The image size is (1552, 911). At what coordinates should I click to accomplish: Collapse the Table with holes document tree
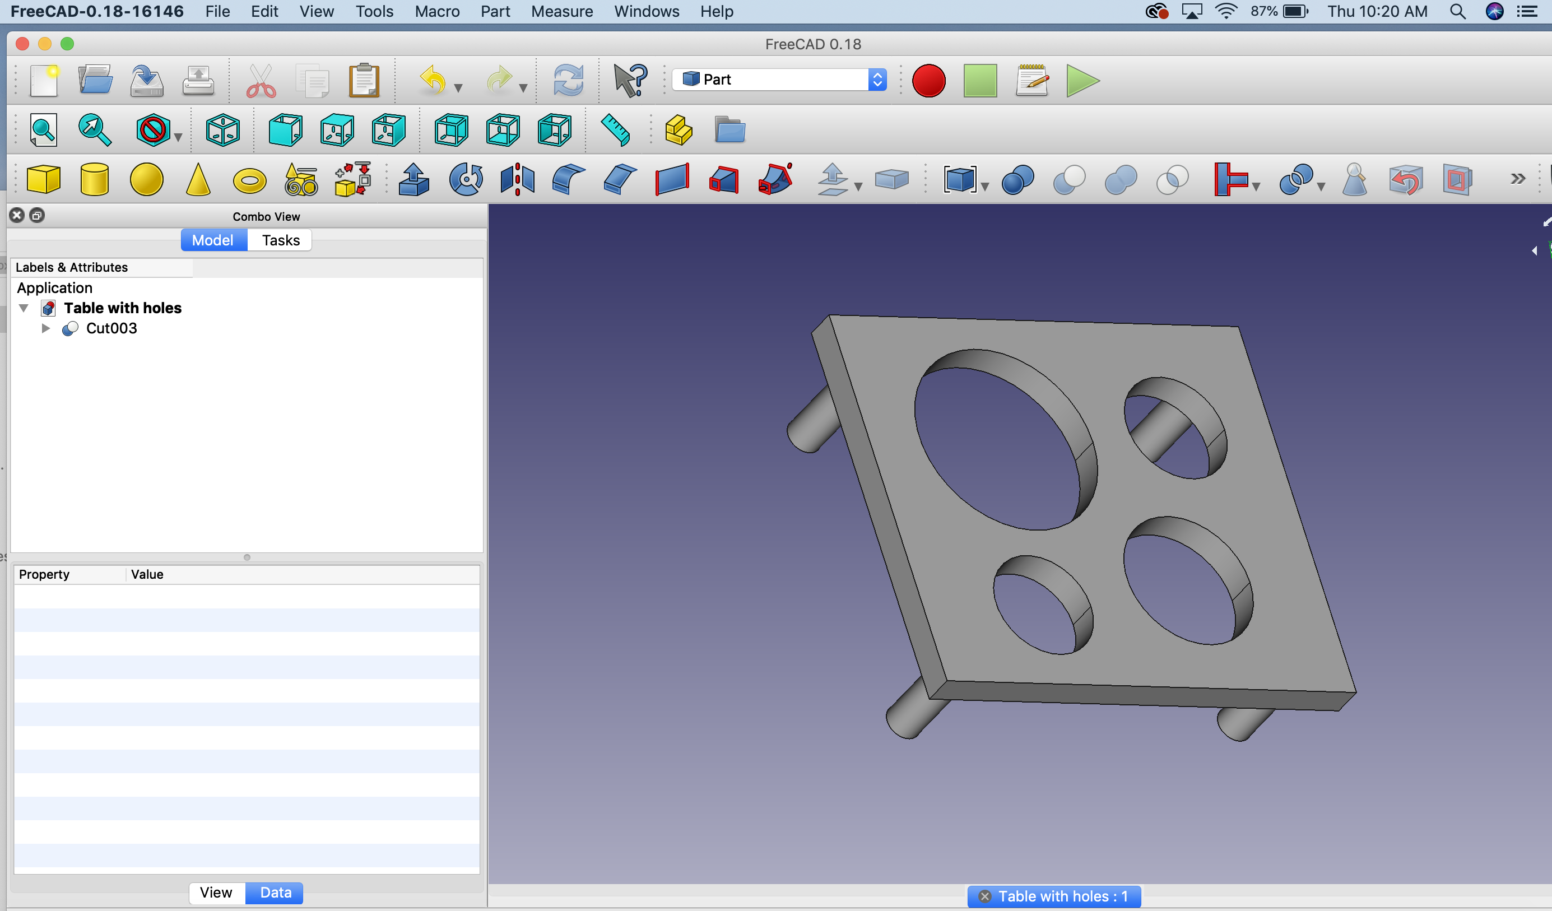(x=24, y=308)
